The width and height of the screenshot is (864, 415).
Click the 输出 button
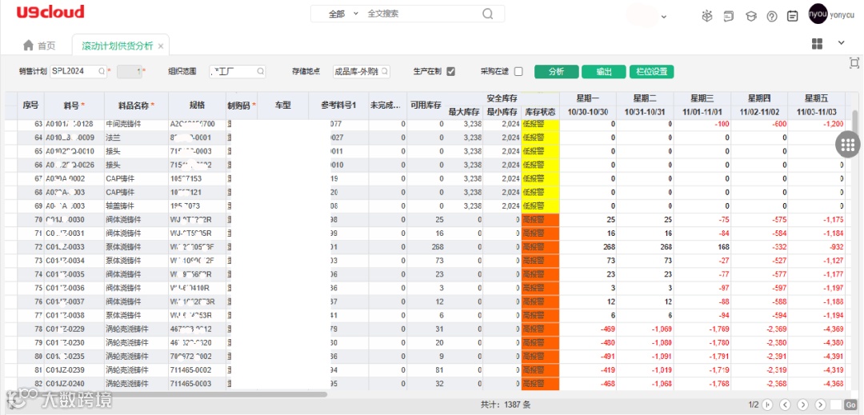tap(604, 71)
